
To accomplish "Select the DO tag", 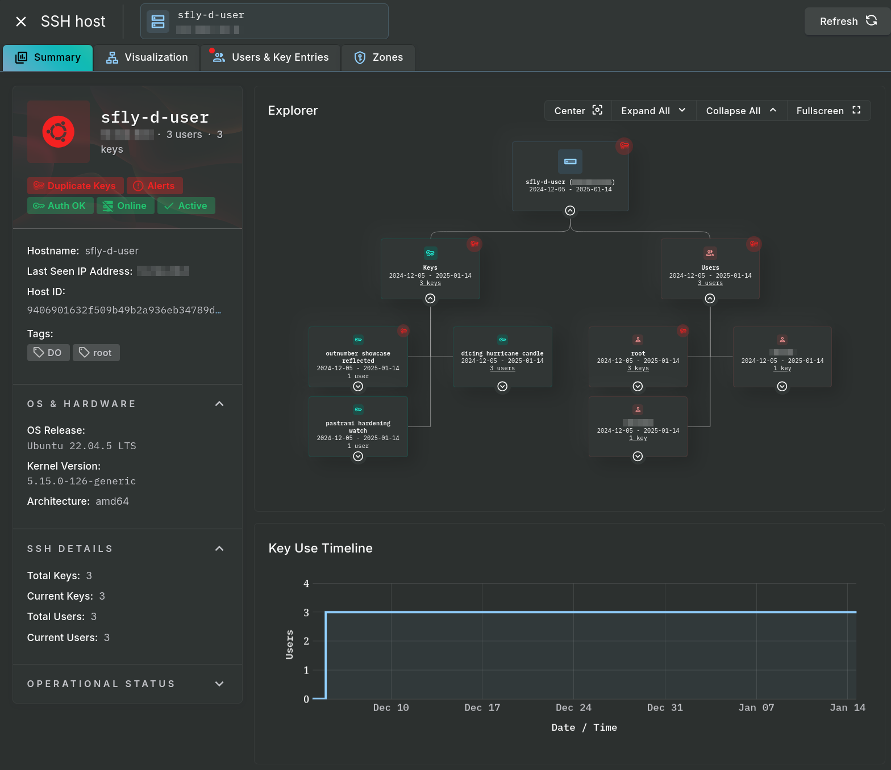I will [x=48, y=353].
